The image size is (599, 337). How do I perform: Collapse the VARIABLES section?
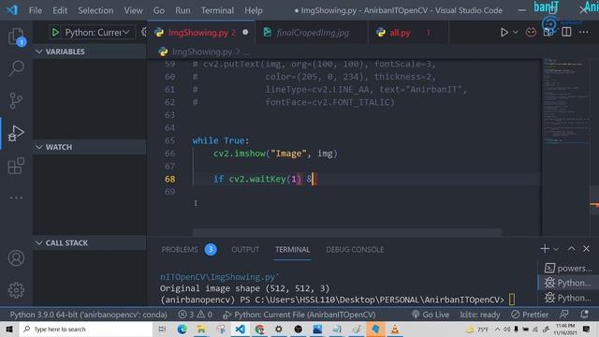click(x=90, y=51)
